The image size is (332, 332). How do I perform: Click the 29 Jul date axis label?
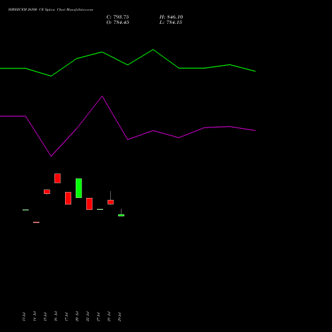coord(120,317)
